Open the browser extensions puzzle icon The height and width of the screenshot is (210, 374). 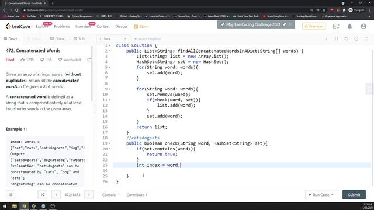coord(344,10)
